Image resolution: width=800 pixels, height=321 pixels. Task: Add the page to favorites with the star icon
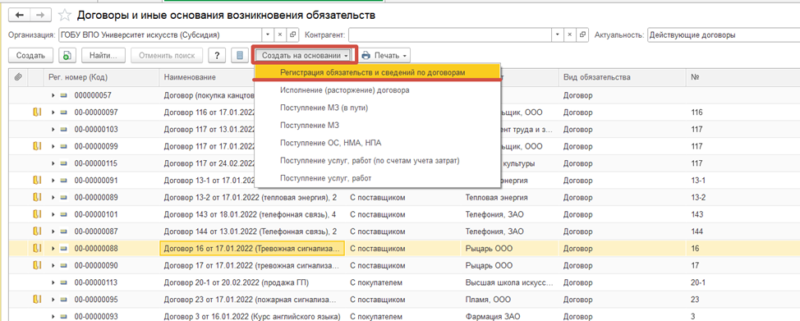(x=65, y=16)
